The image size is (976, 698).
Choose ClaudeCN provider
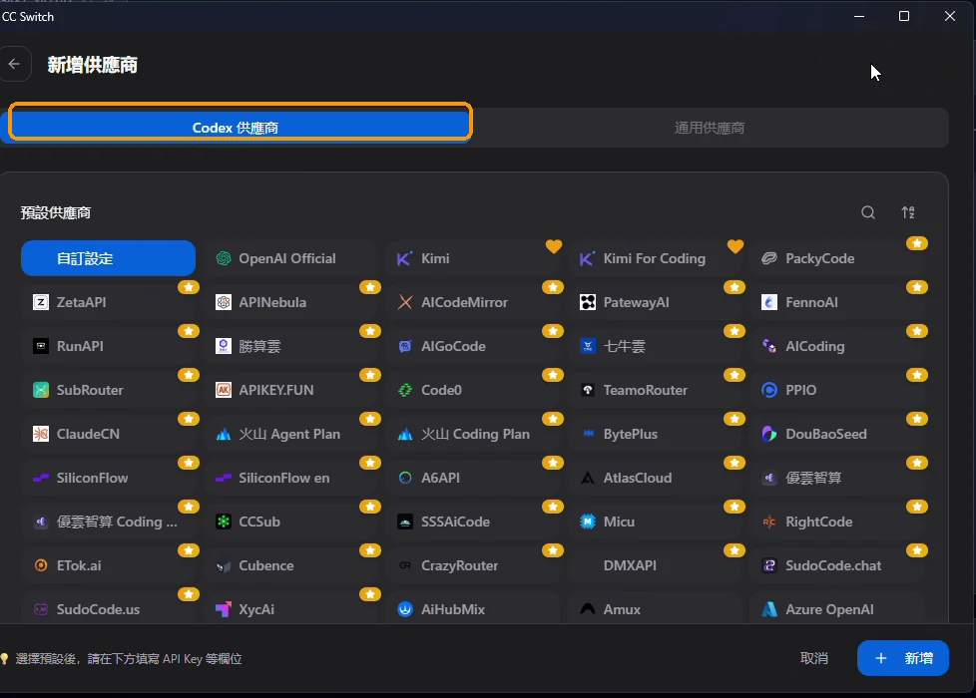pos(109,434)
